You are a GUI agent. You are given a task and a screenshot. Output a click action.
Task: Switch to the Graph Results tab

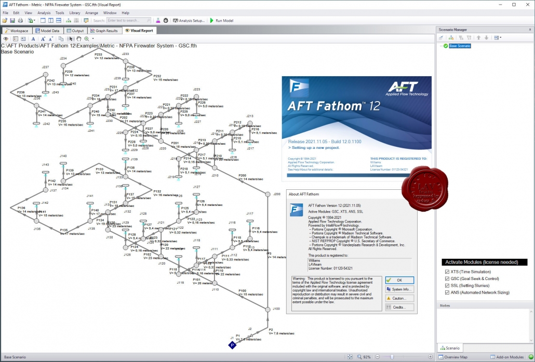[x=104, y=31]
